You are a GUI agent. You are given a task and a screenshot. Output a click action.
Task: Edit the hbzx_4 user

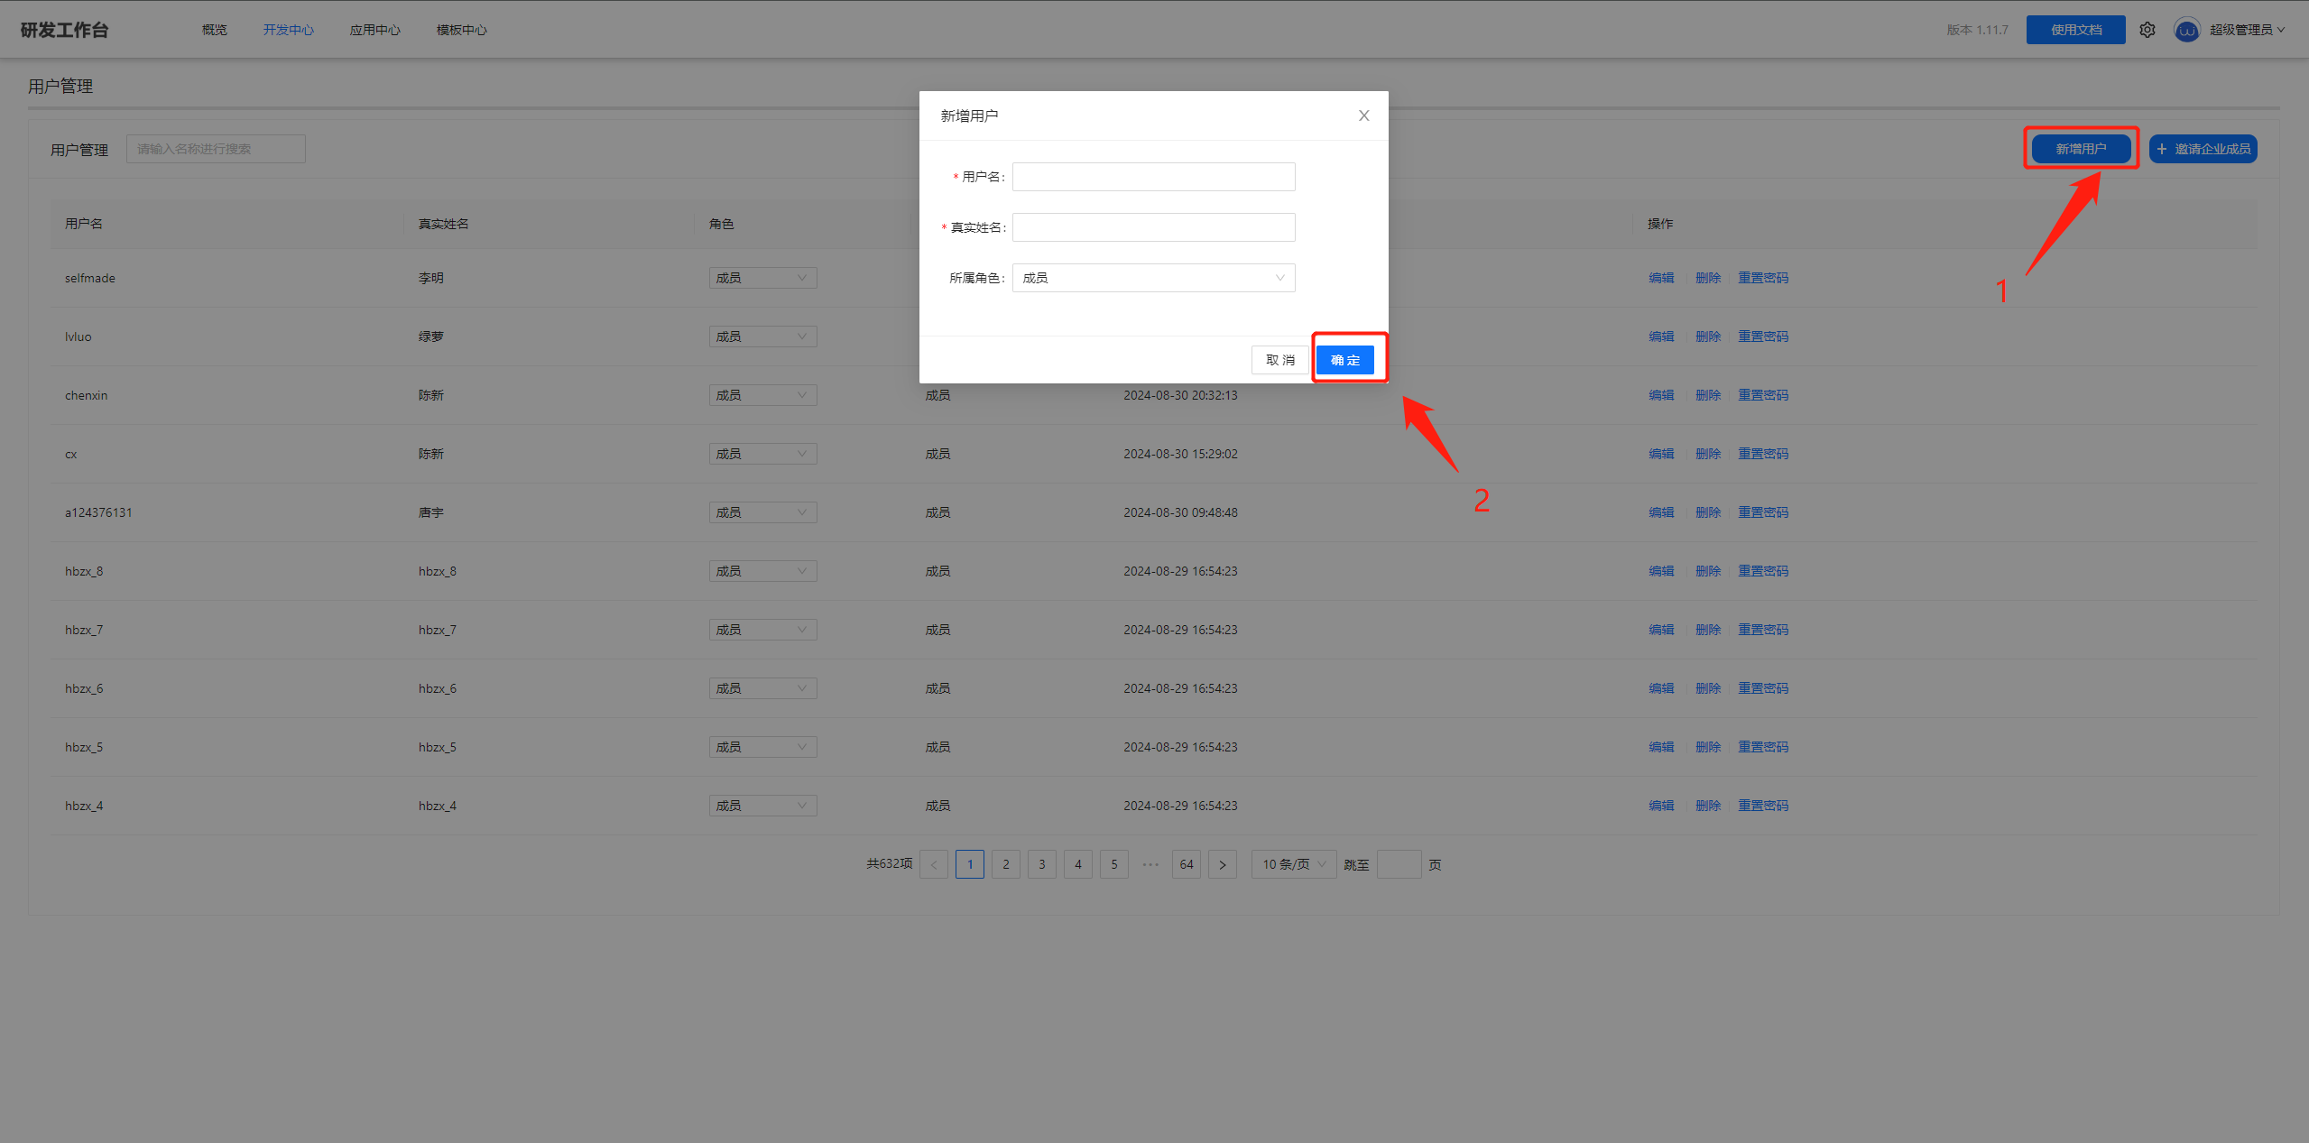pyautogui.click(x=1661, y=806)
